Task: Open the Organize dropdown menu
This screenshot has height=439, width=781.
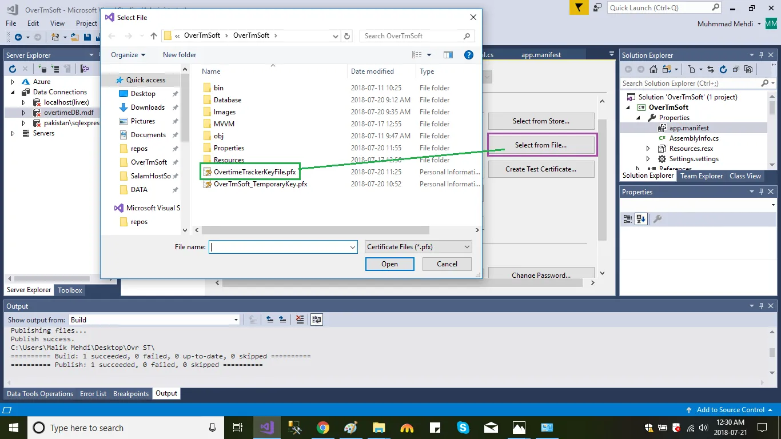Action: 128,55
